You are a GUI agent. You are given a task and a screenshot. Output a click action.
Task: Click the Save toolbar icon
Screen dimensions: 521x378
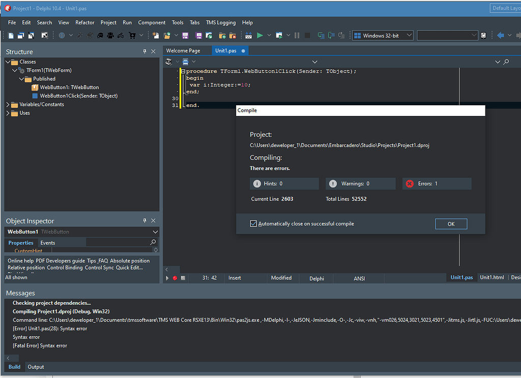pos(185,35)
